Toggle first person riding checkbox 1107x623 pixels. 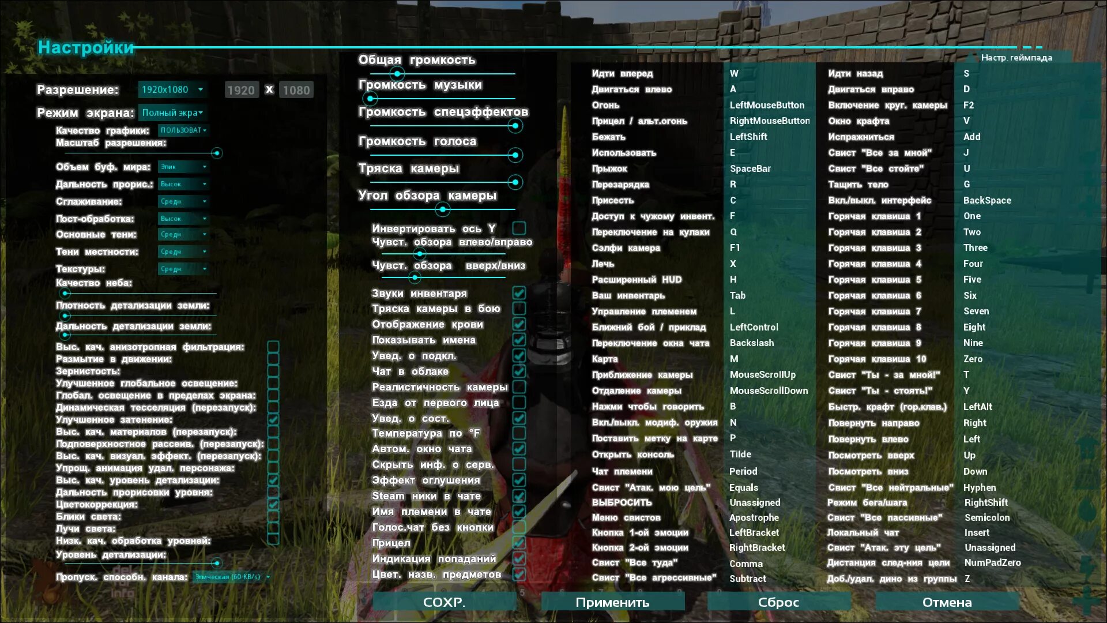point(519,403)
